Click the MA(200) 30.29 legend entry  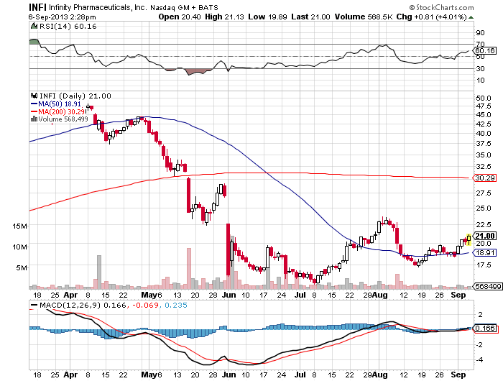point(58,111)
